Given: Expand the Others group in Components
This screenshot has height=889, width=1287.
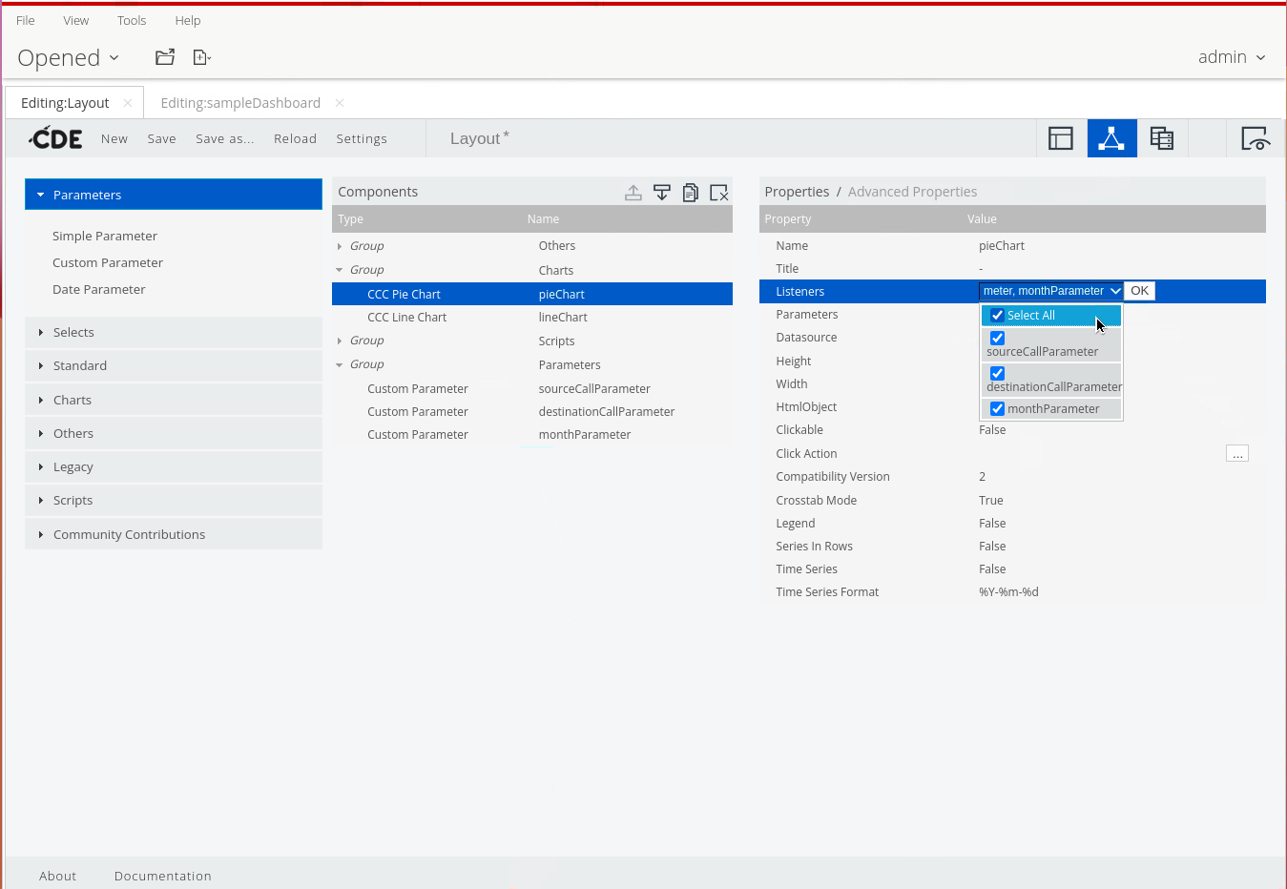Looking at the screenshot, I should (340, 246).
